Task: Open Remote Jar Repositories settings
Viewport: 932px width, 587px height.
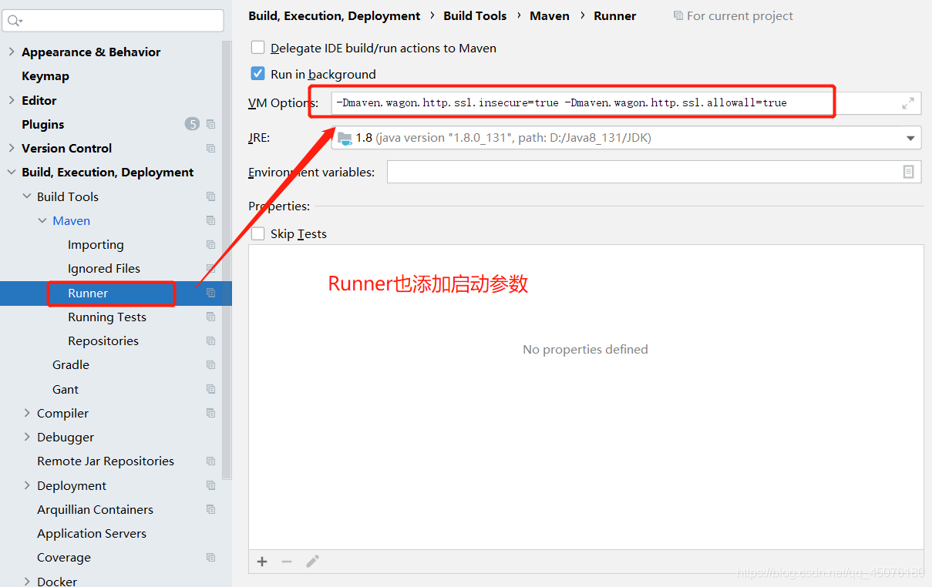Action: click(x=106, y=461)
